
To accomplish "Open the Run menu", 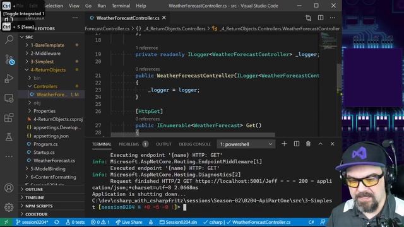I will point(102,6).
